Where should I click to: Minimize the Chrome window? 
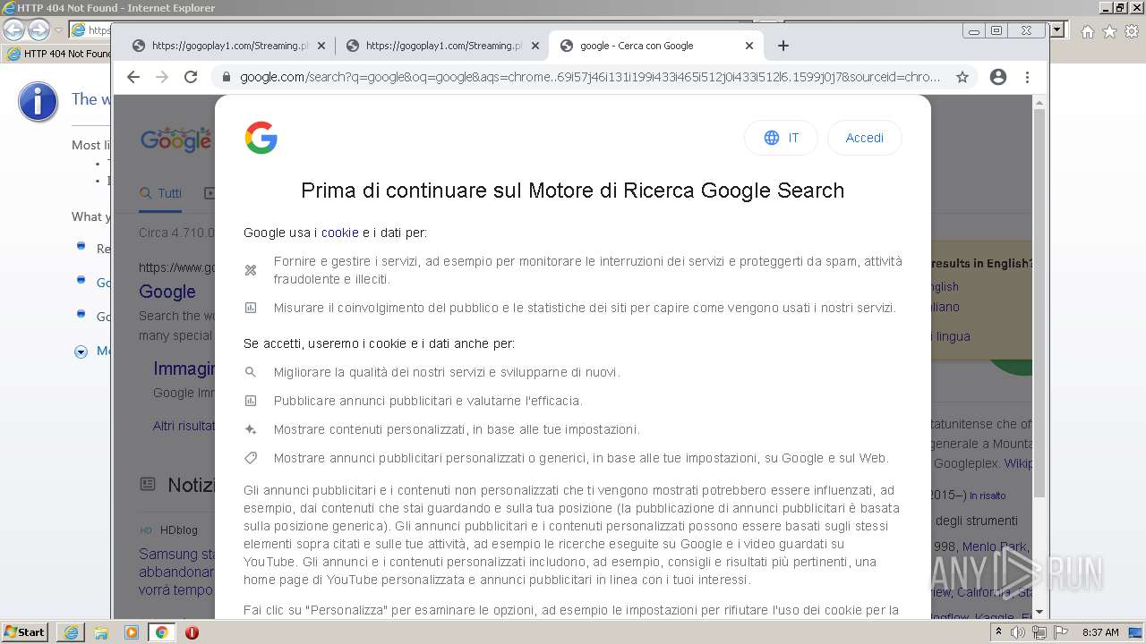(x=973, y=30)
